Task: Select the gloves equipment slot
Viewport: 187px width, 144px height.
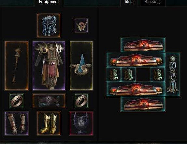Action: [x=17, y=123]
